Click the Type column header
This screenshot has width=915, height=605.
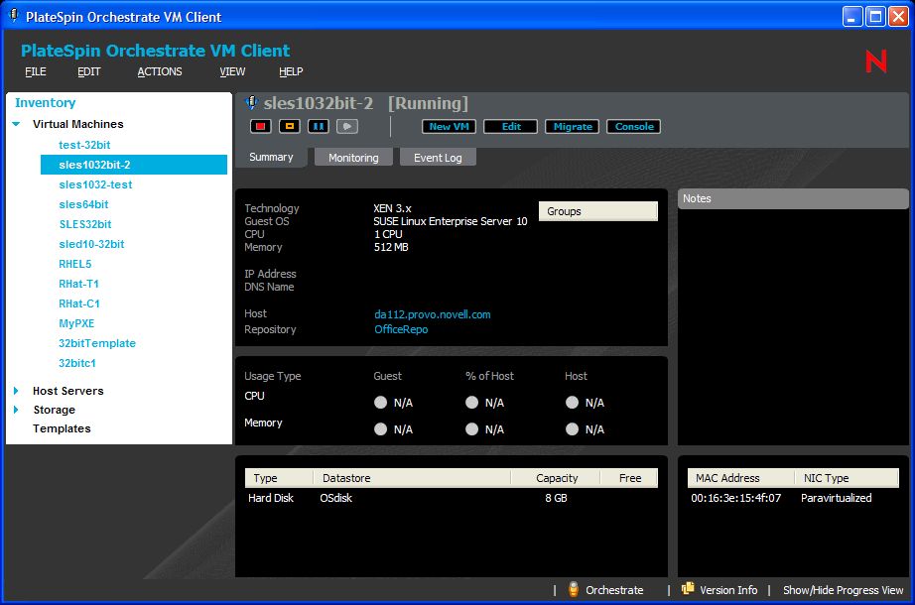click(x=280, y=478)
